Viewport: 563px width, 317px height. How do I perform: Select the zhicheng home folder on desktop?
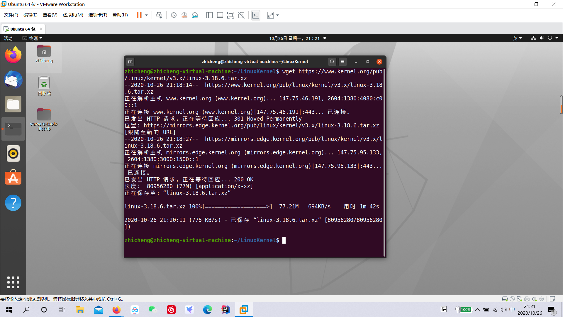[x=44, y=54]
